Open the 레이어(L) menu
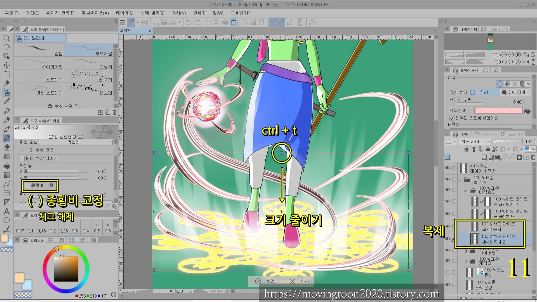 pos(124,13)
